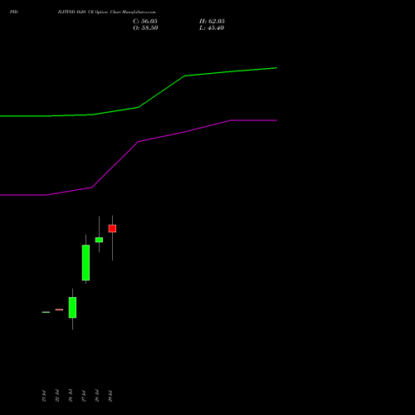Select the small green candle for 28 Jul
The height and width of the screenshot is (415, 415).
click(x=99, y=240)
